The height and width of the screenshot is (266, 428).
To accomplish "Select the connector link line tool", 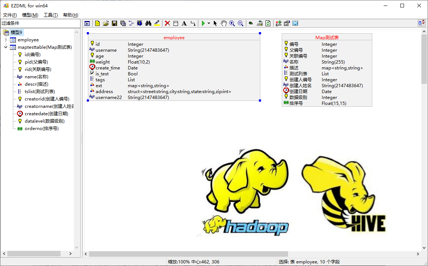I will 193,24.
